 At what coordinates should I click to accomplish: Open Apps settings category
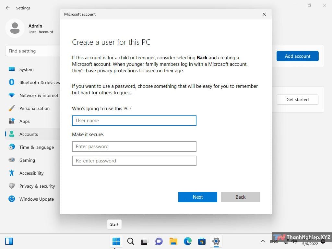coord(33,121)
